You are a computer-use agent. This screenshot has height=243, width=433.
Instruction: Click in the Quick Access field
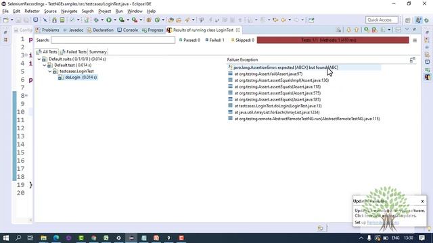(x=382, y=20)
